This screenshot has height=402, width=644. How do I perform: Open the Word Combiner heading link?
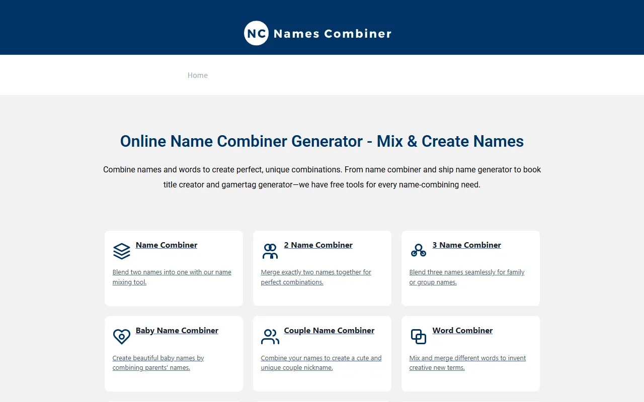[x=462, y=331]
